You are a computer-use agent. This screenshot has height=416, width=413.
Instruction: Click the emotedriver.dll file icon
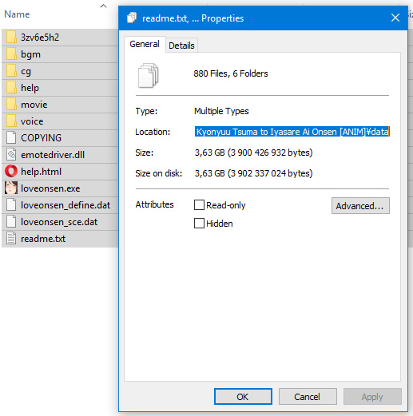[x=11, y=154]
